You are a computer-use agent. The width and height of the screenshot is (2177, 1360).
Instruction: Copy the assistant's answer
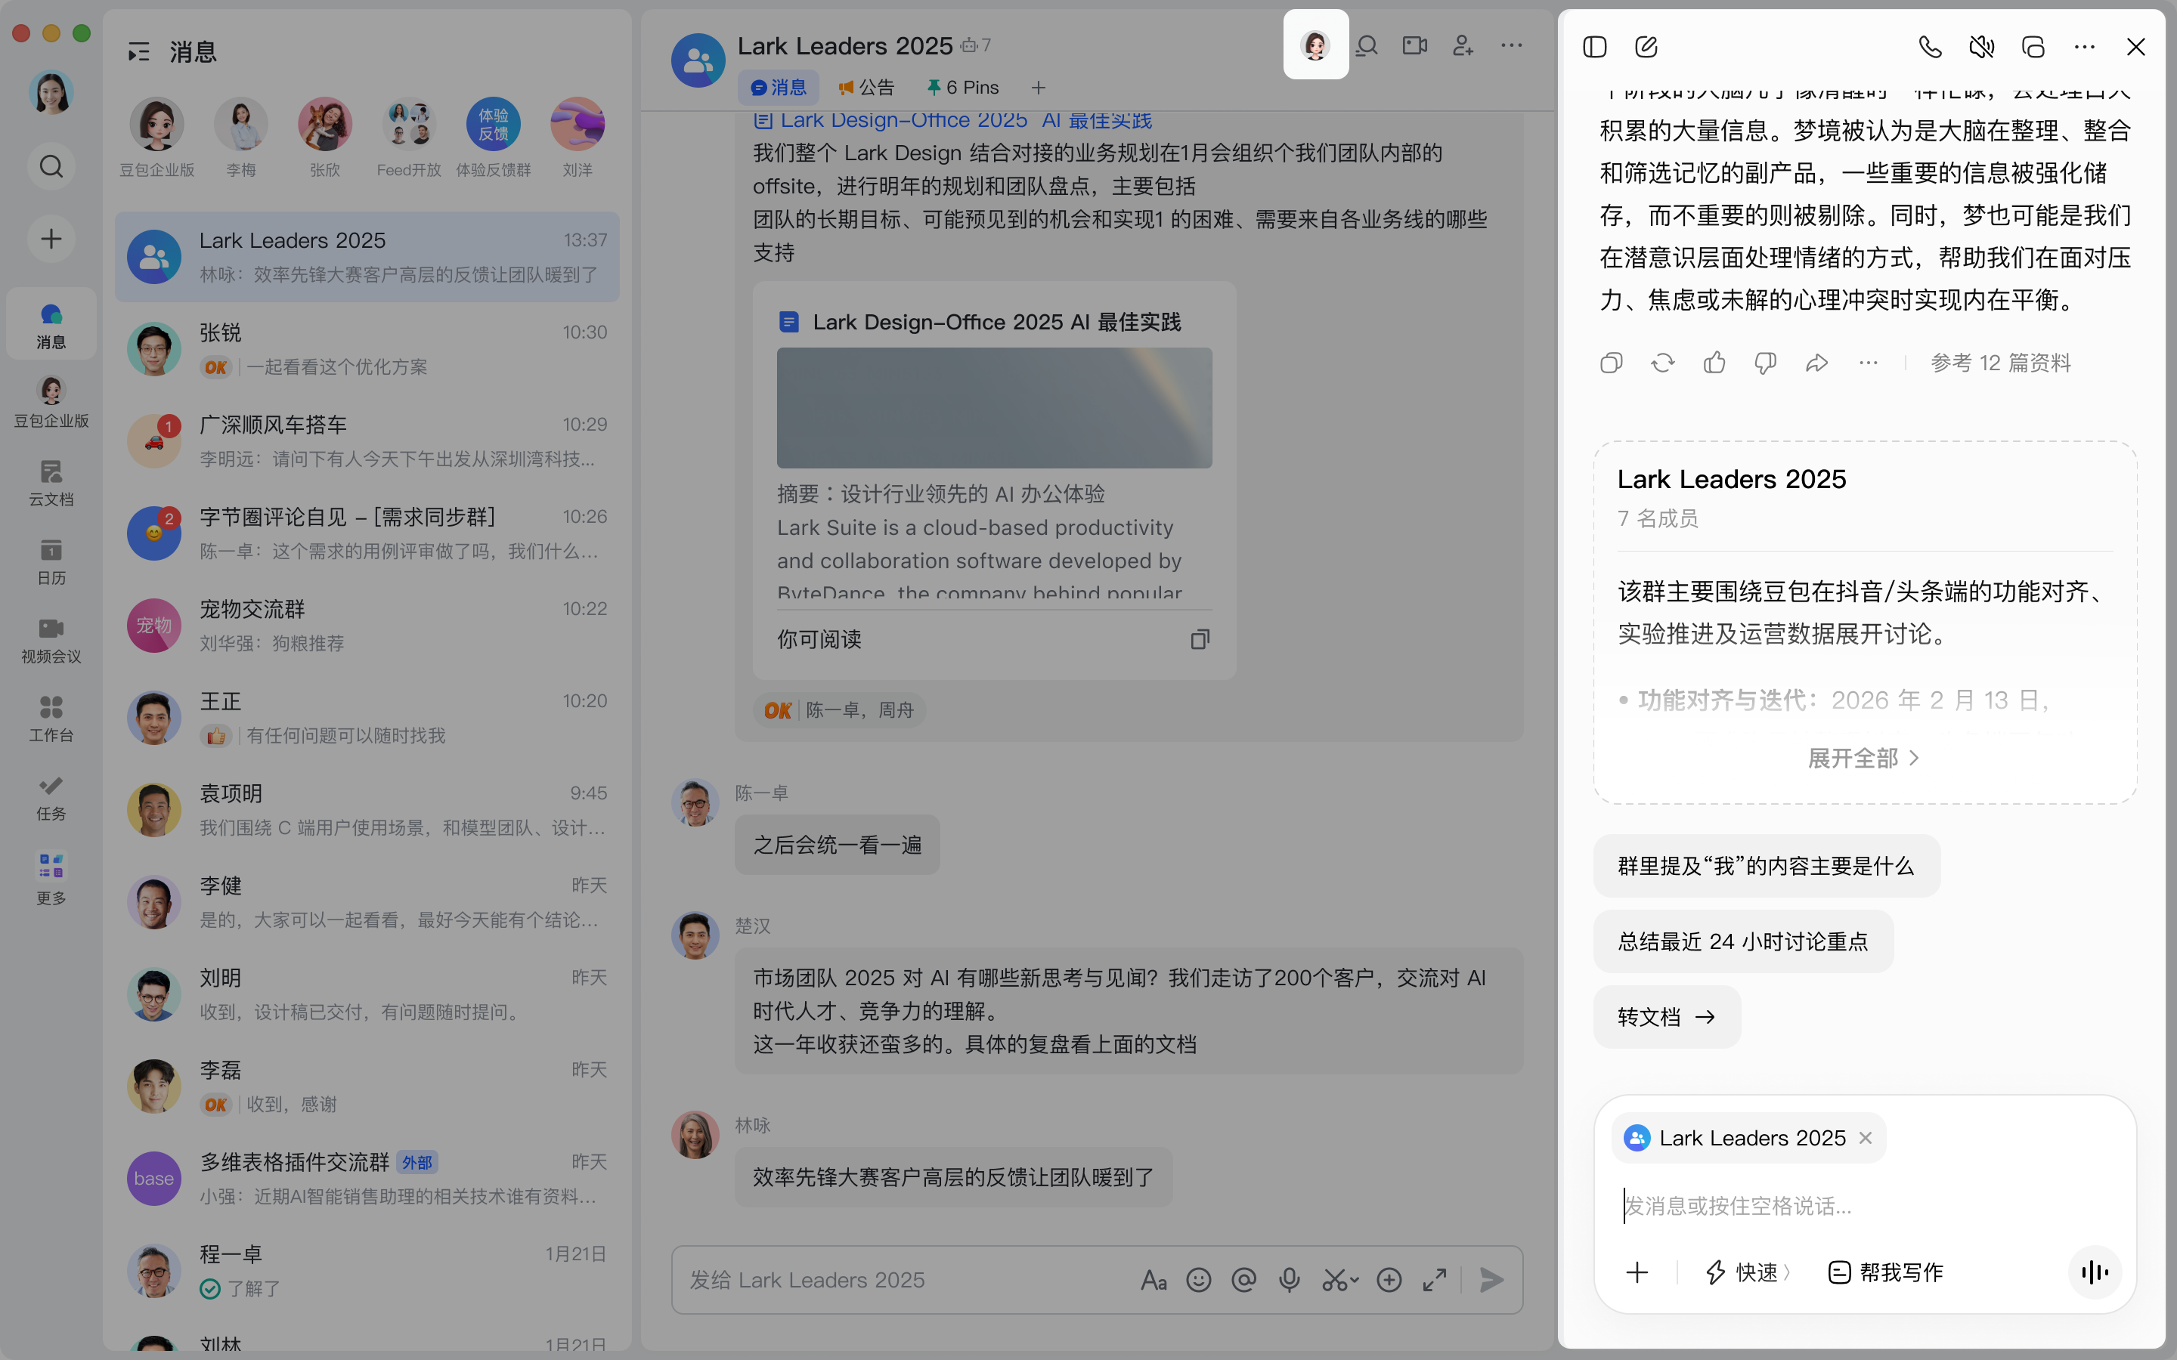[1611, 363]
